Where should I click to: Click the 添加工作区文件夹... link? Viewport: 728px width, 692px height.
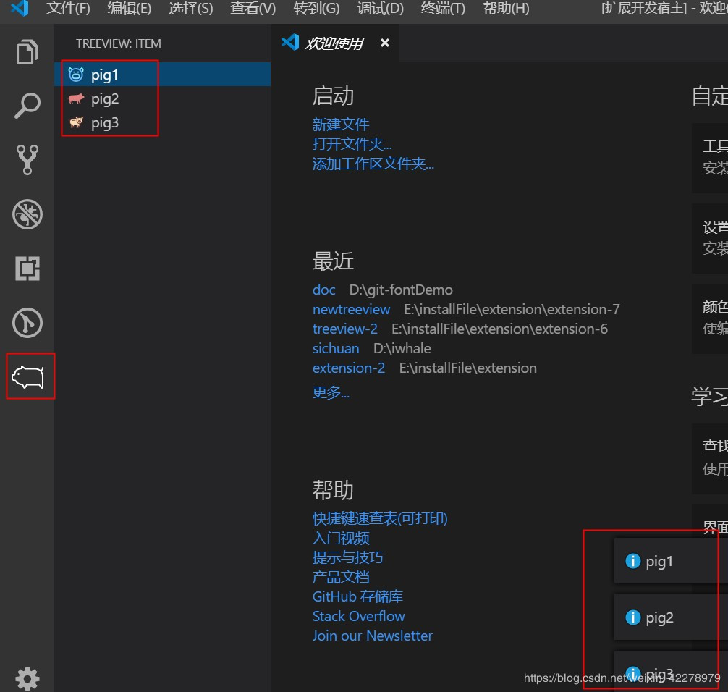(x=373, y=164)
